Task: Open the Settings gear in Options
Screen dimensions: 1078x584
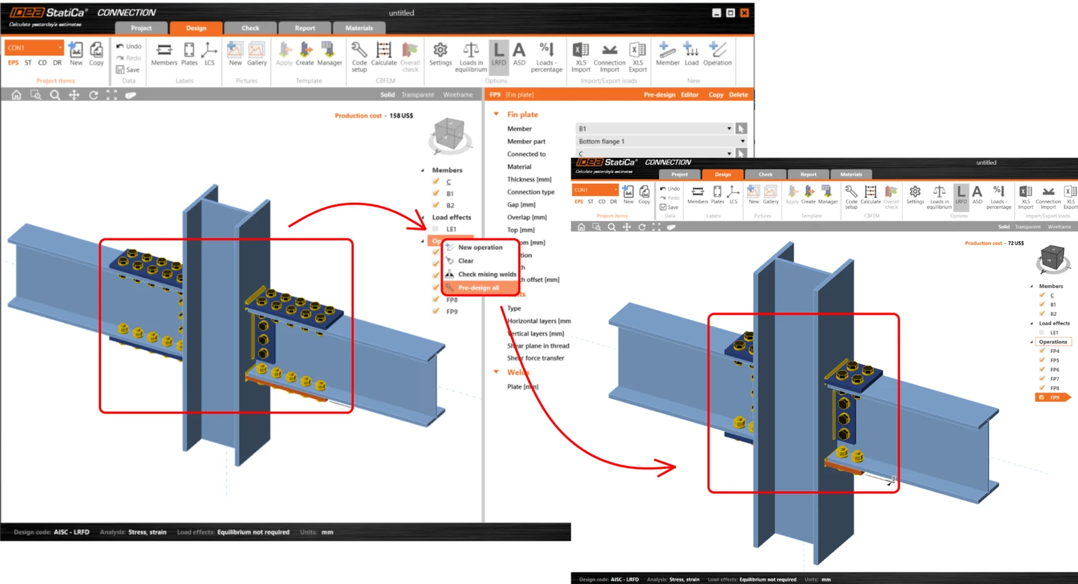Action: pos(440,55)
